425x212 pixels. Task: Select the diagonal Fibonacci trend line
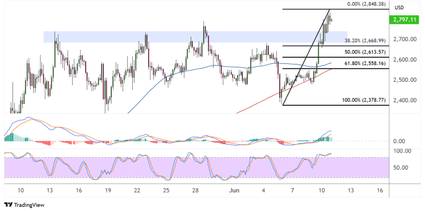pos(306,57)
